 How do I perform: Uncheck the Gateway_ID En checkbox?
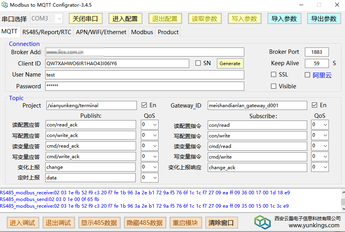coord(314,105)
